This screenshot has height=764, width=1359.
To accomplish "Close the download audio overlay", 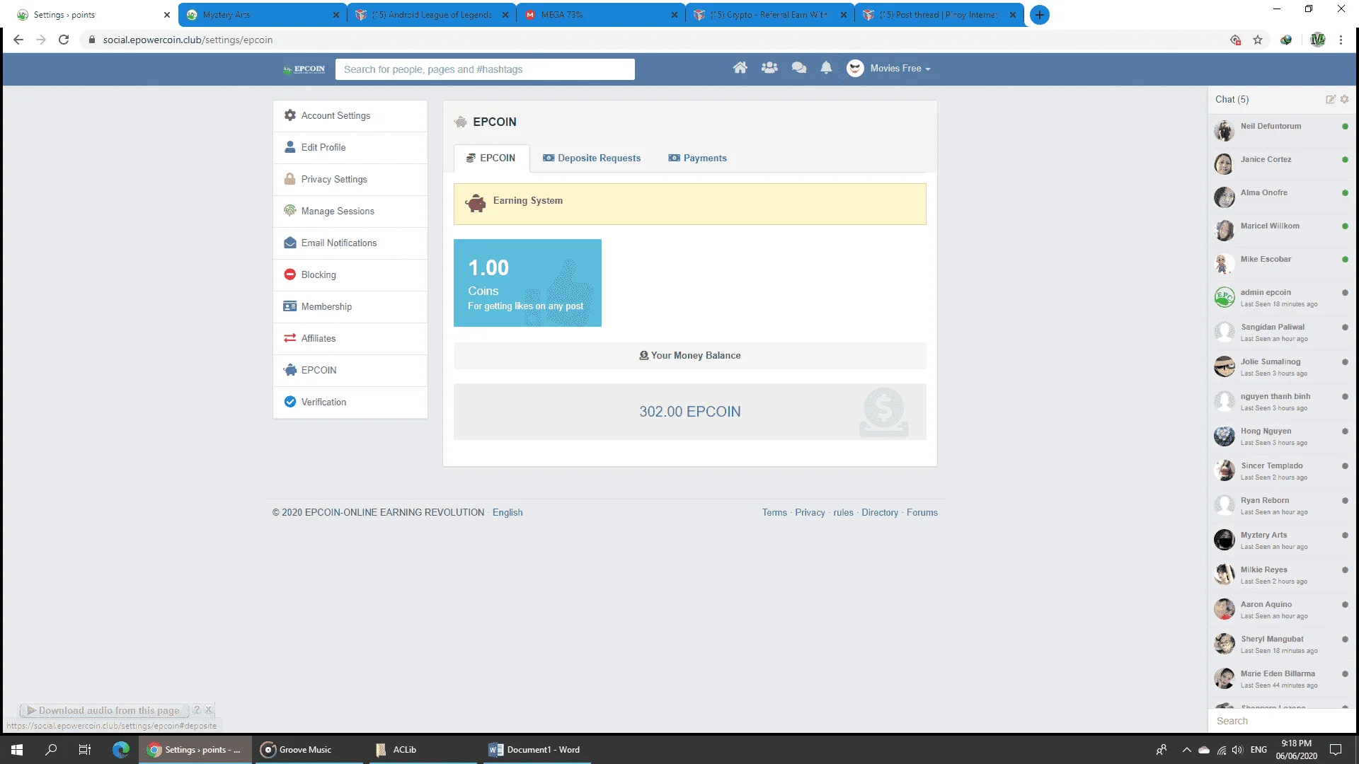I will point(209,710).
